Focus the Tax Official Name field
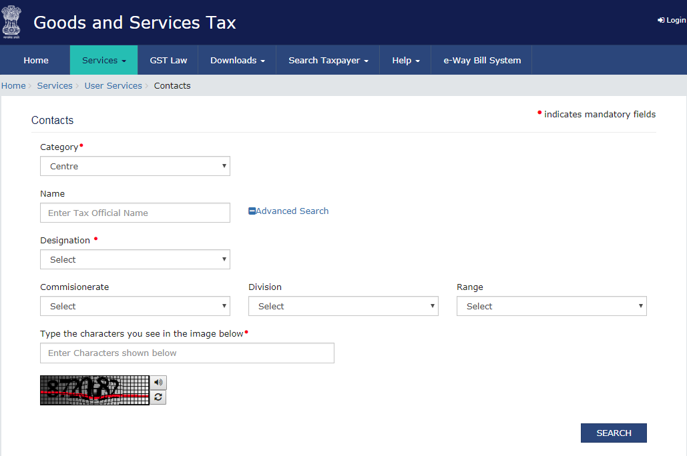Image resolution: width=687 pixels, height=456 pixels. coord(135,213)
